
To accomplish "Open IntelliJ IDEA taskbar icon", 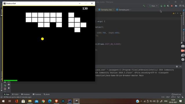I will [70, 101].
